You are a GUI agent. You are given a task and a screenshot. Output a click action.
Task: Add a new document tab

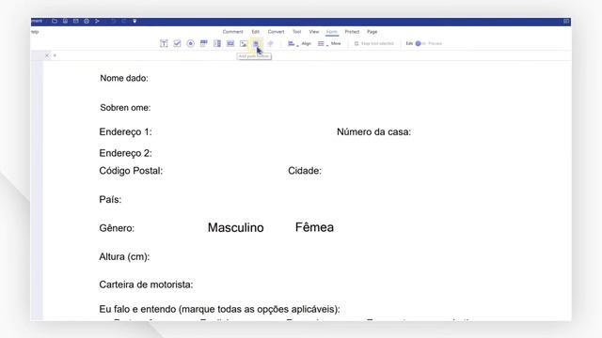pos(55,55)
